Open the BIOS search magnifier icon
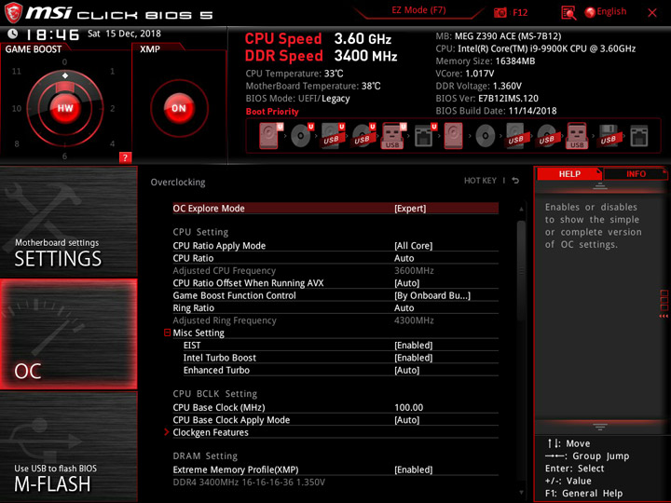The width and height of the screenshot is (671, 503). click(x=568, y=13)
